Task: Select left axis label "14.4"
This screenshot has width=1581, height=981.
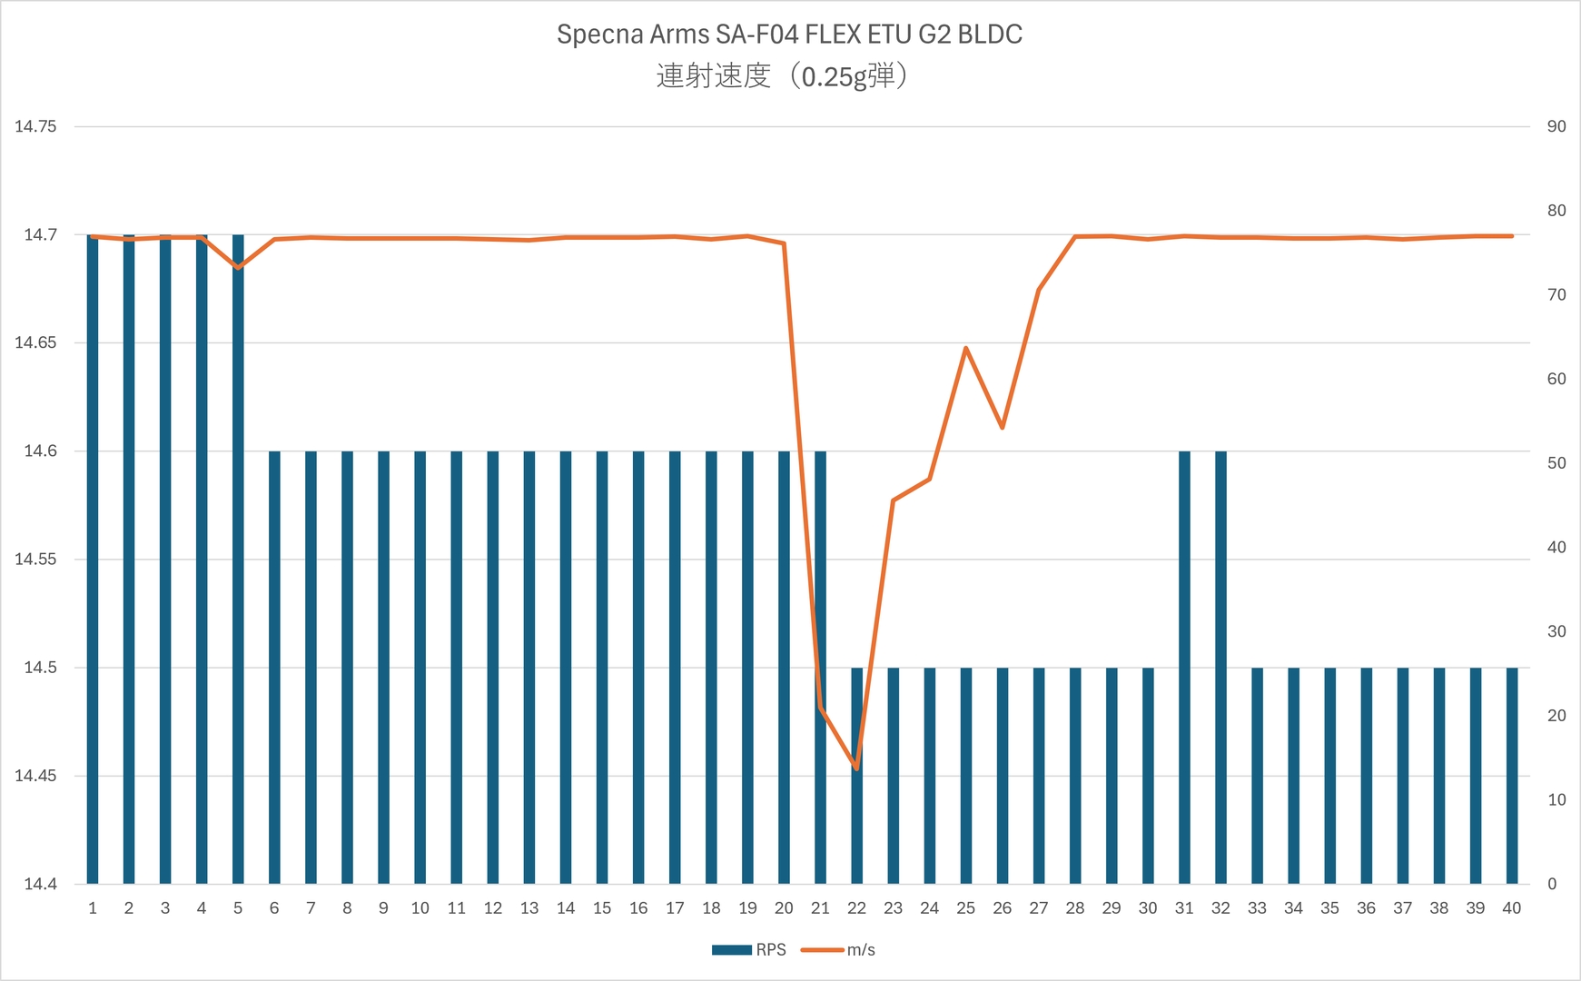Action: pos(40,884)
